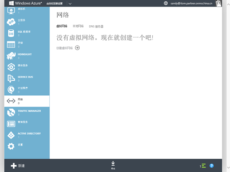The height and width of the screenshot is (172, 230).
Task: Click the storage table grid icon
Action: (11, 44)
